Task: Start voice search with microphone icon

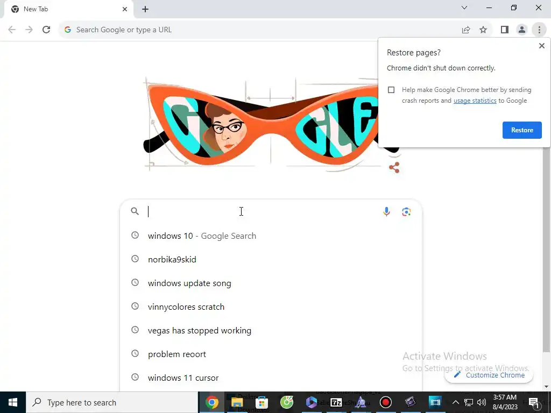Action: (x=386, y=211)
